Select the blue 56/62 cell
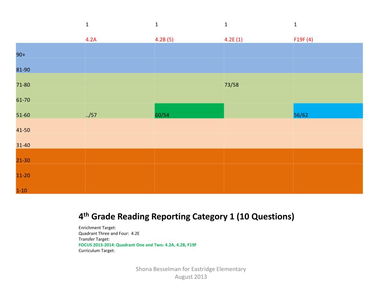Image resolution: width=382 pixels, height=286 pixels. (328, 111)
